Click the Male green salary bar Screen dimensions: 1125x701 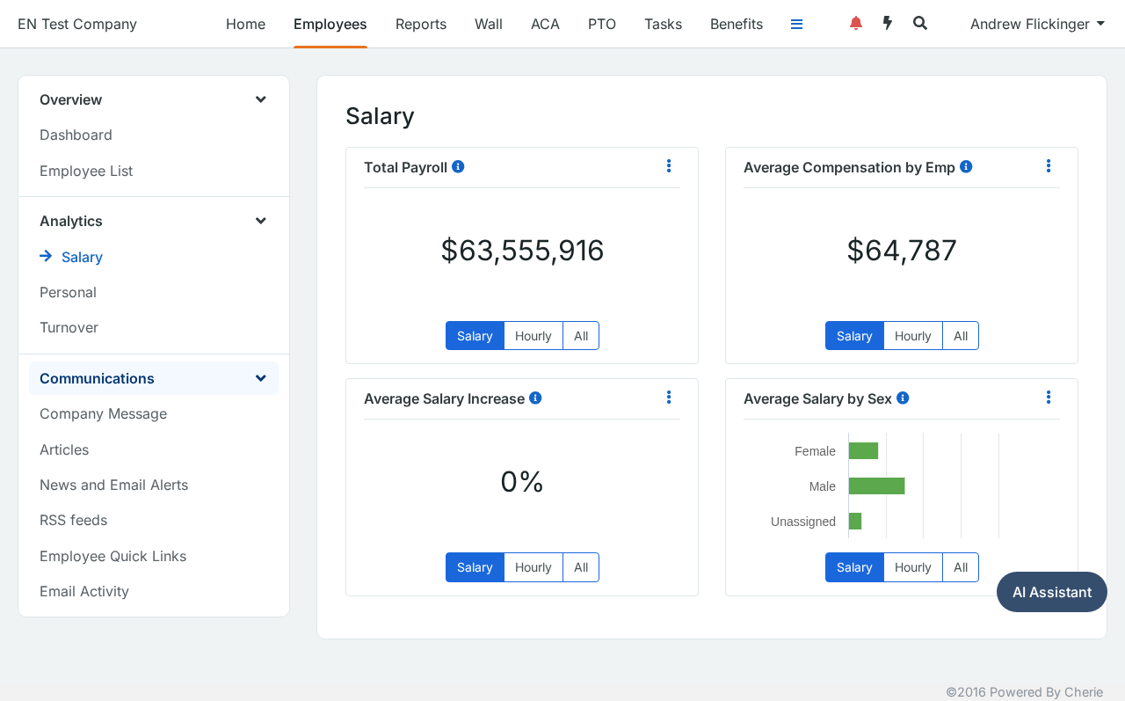(x=876, y=486)
